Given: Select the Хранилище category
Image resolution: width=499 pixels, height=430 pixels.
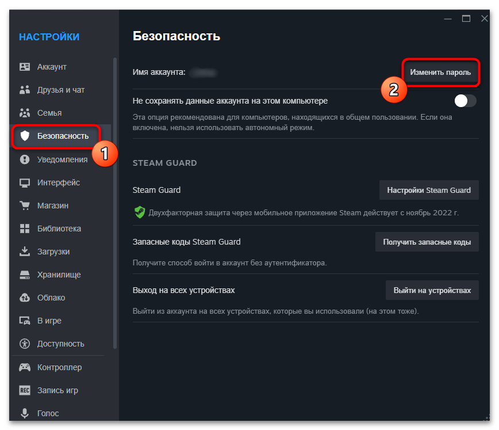Looking at the screenshot, I should 60,275.
